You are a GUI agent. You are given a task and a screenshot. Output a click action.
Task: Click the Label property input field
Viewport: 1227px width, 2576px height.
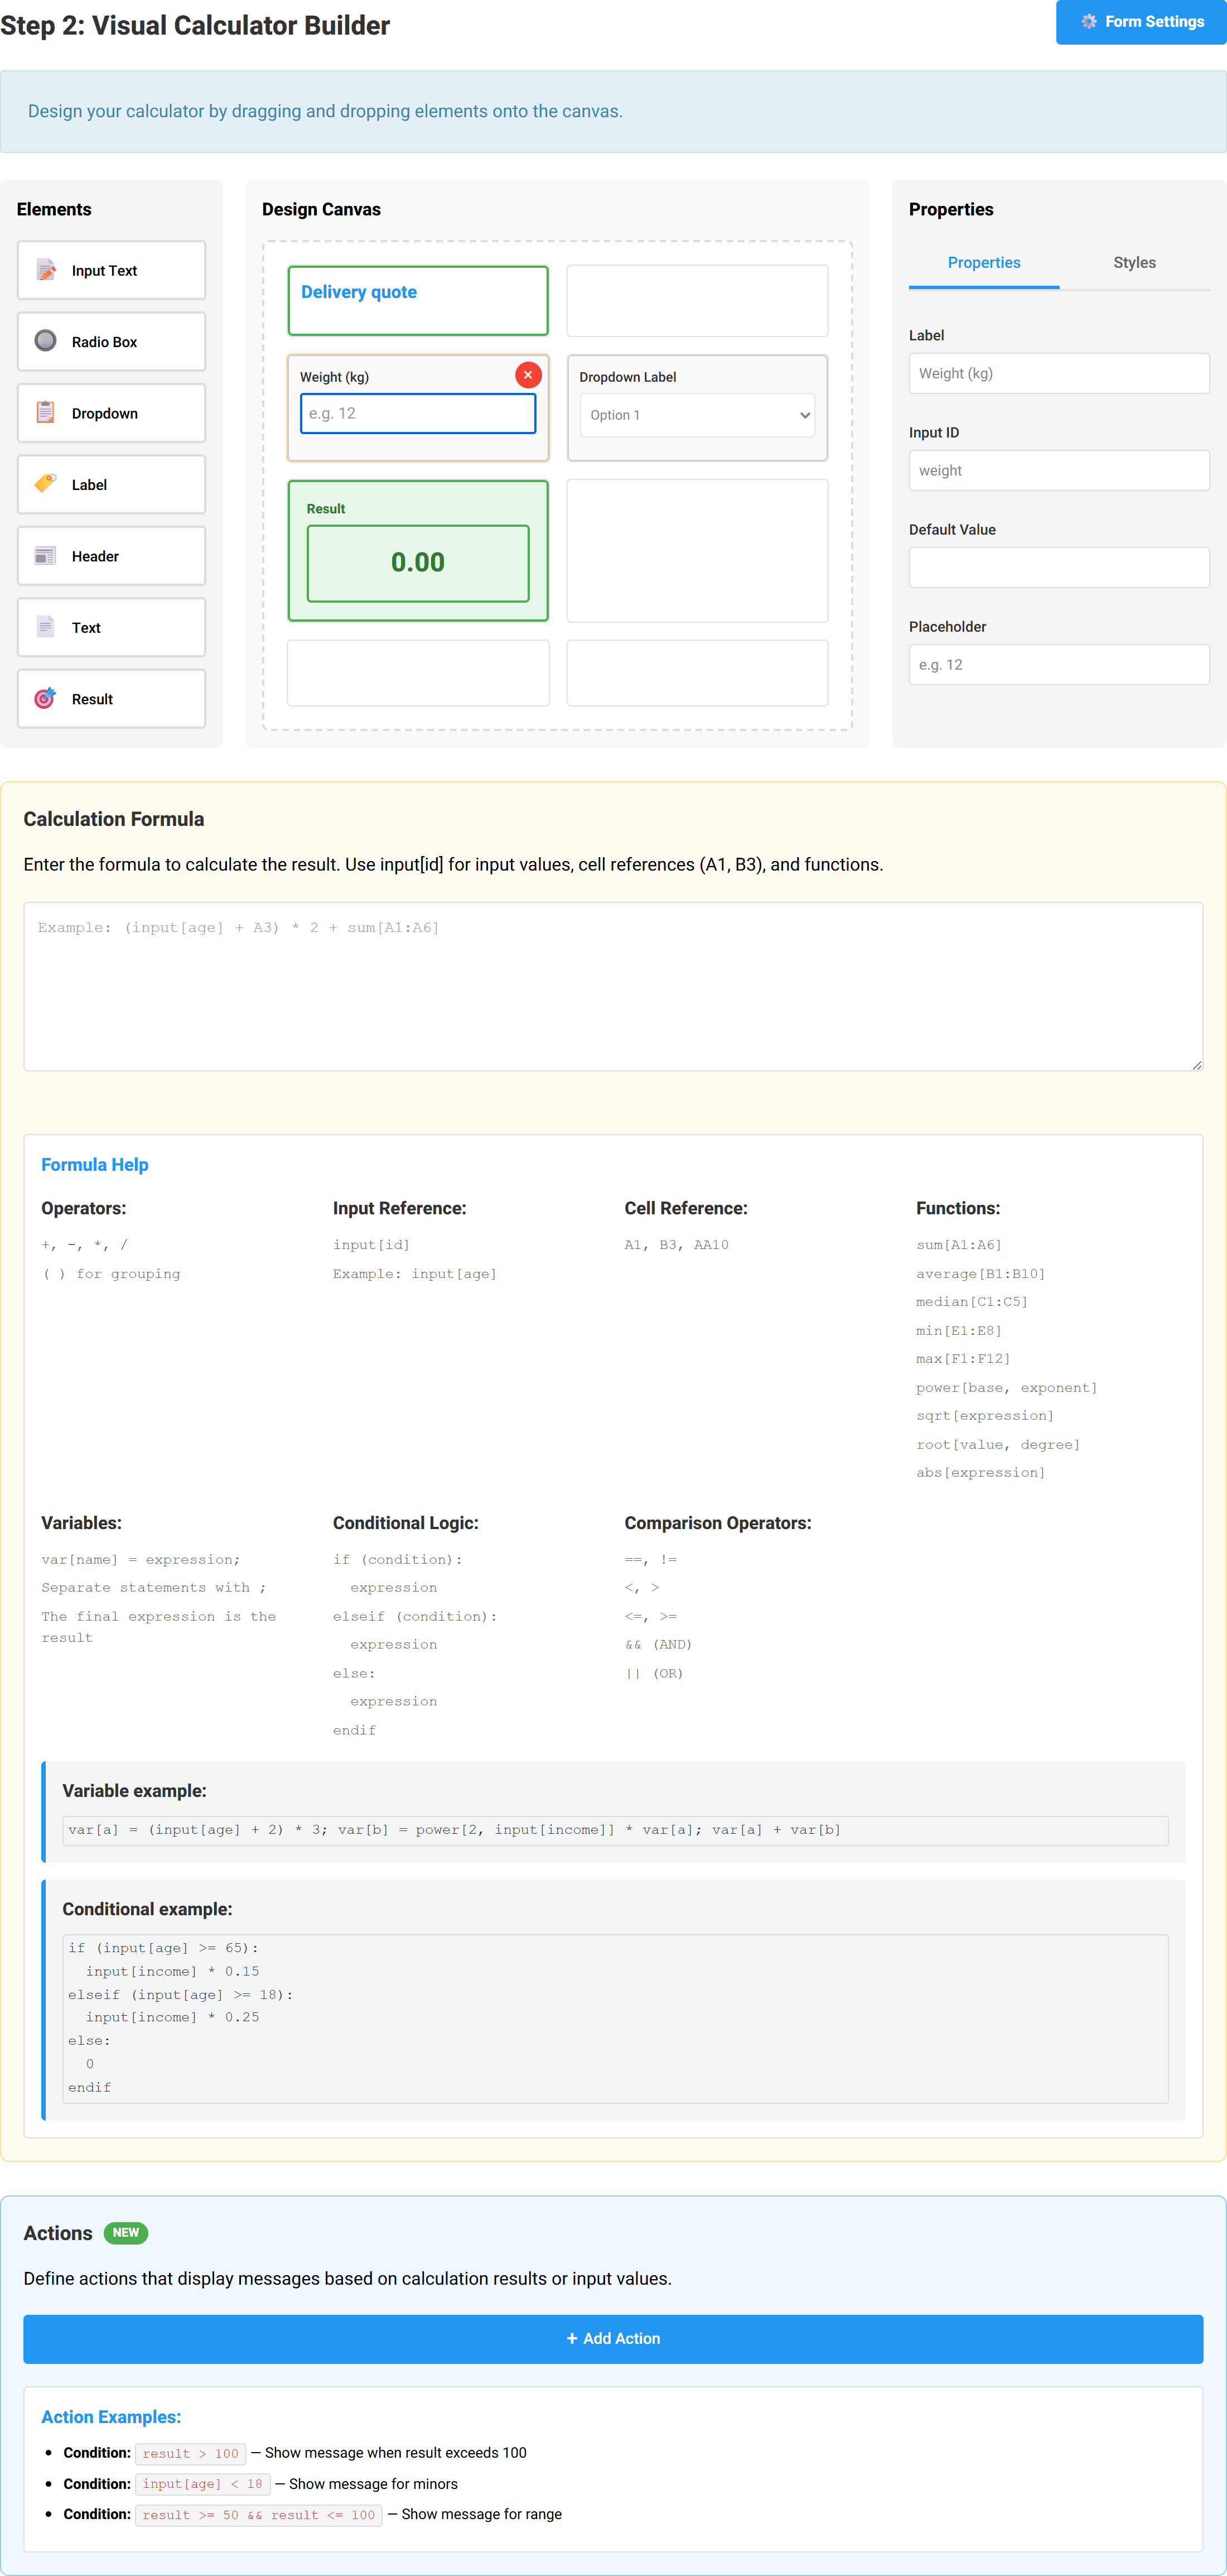1059,373
